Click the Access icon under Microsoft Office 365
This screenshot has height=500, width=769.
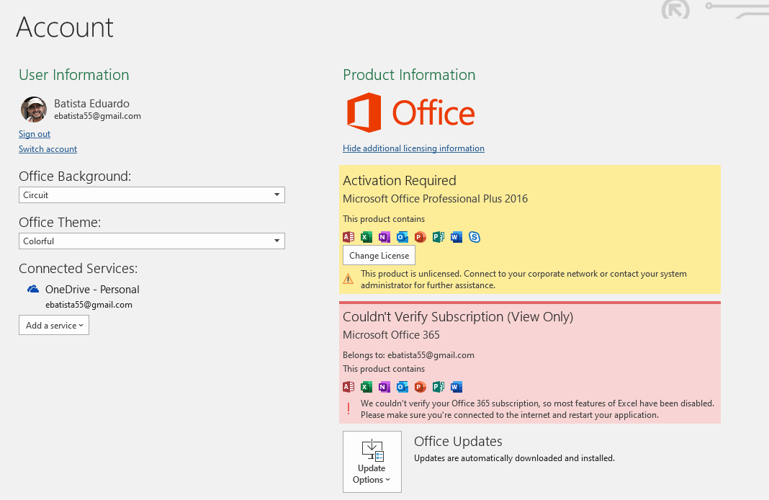348,387
